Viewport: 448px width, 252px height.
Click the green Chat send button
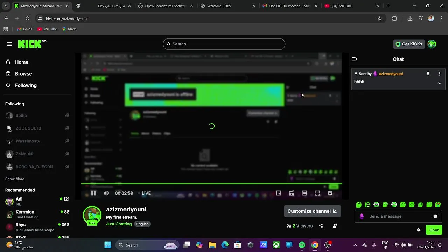tap(434, 230)
